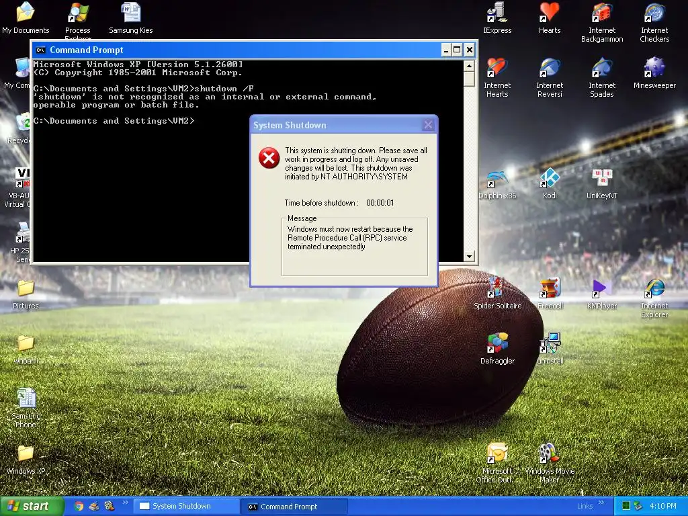Click the green system tray icon
The width and height of the screenshot is (688, 516).
tap(627, 507)
